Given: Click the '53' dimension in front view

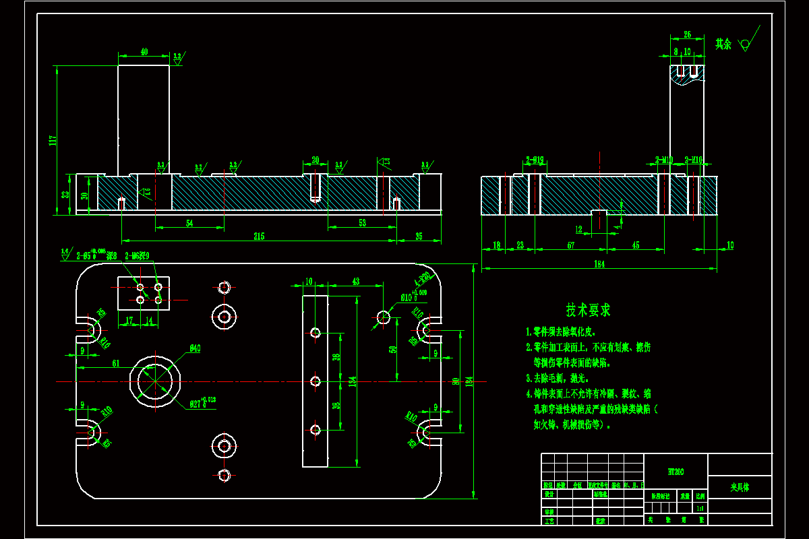Looking at the screenshot, I should (362, 223).
